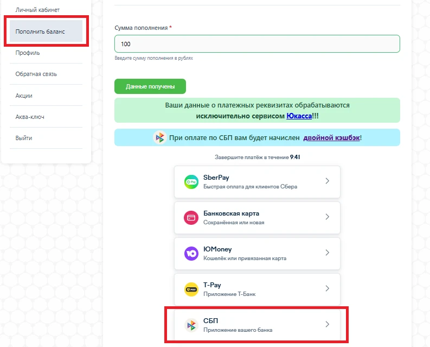This screenshot has width=430, height=347.
Task: Click the SberPay green logo icon
Action: click(191, 182)
